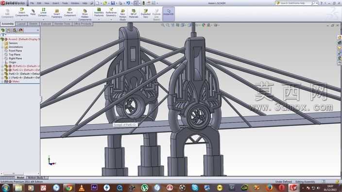Screen dimensions: 342x192
Task: Open Assembly Features tool
Action: point(99,13)
